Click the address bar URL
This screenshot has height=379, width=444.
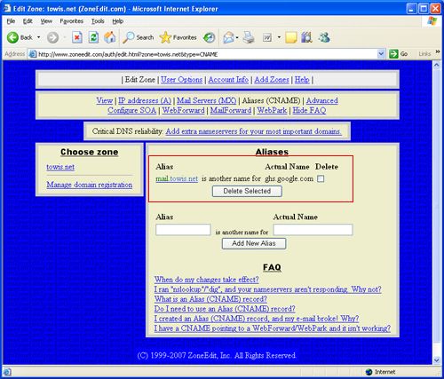tap(128, 54)
